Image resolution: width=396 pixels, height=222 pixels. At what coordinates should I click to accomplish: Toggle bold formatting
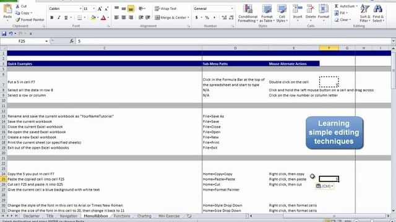click(x=52, y=18)
